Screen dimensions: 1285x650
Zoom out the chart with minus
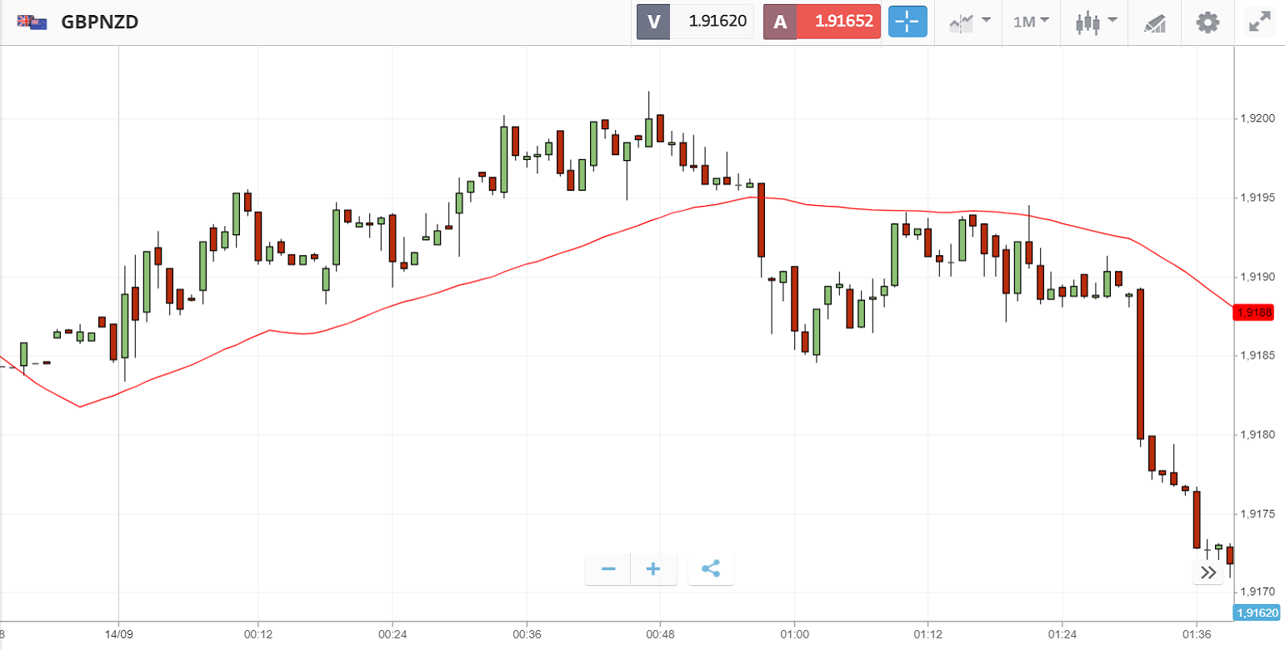(608, 569)
